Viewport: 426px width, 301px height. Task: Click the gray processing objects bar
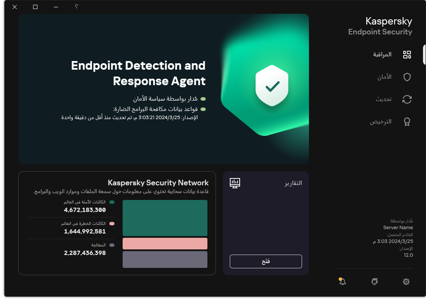point(165,259)
